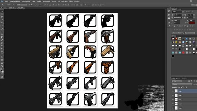The image size is (197, 111).
Task: Open font size dropdown arrow
Action: pyautogui.click(x=183, y=15)
